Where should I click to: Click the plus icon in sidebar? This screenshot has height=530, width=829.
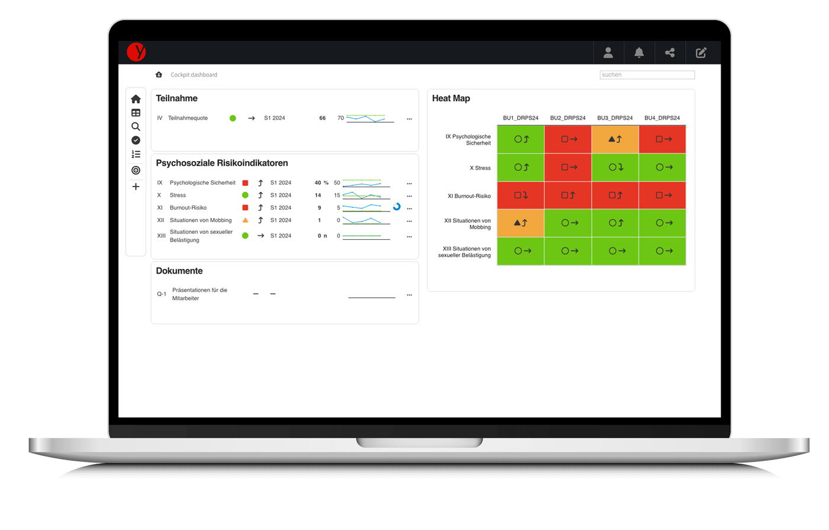(x=136, y=187)
